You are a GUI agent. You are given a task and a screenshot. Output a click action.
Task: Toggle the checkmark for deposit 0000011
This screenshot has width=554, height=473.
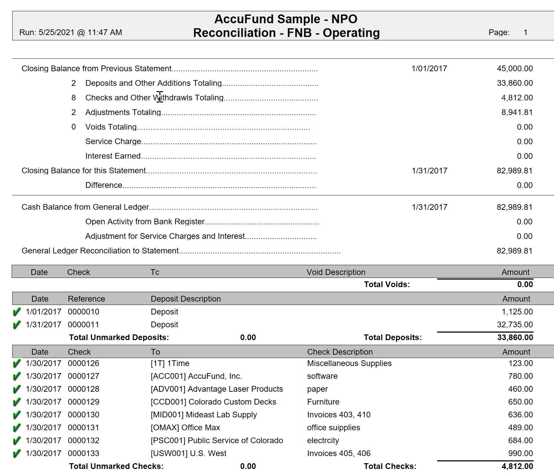tap(17, 325)
